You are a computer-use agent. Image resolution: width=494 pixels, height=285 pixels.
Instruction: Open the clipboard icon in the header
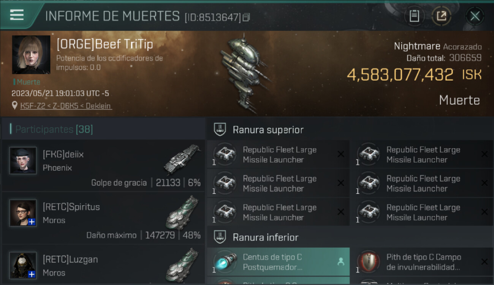(x=414, y=16)
